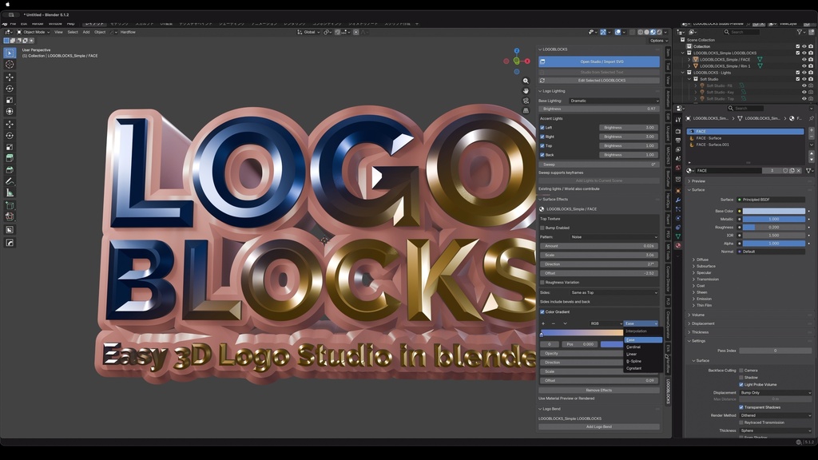Open the Modifiers wrench tab icon

[x=677, y=200]
